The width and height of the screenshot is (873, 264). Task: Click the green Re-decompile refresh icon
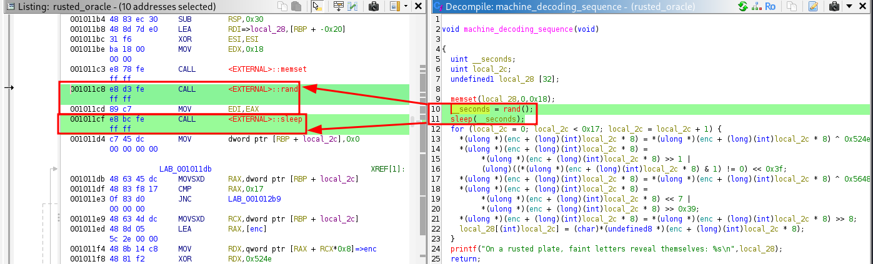click(743, 7)
